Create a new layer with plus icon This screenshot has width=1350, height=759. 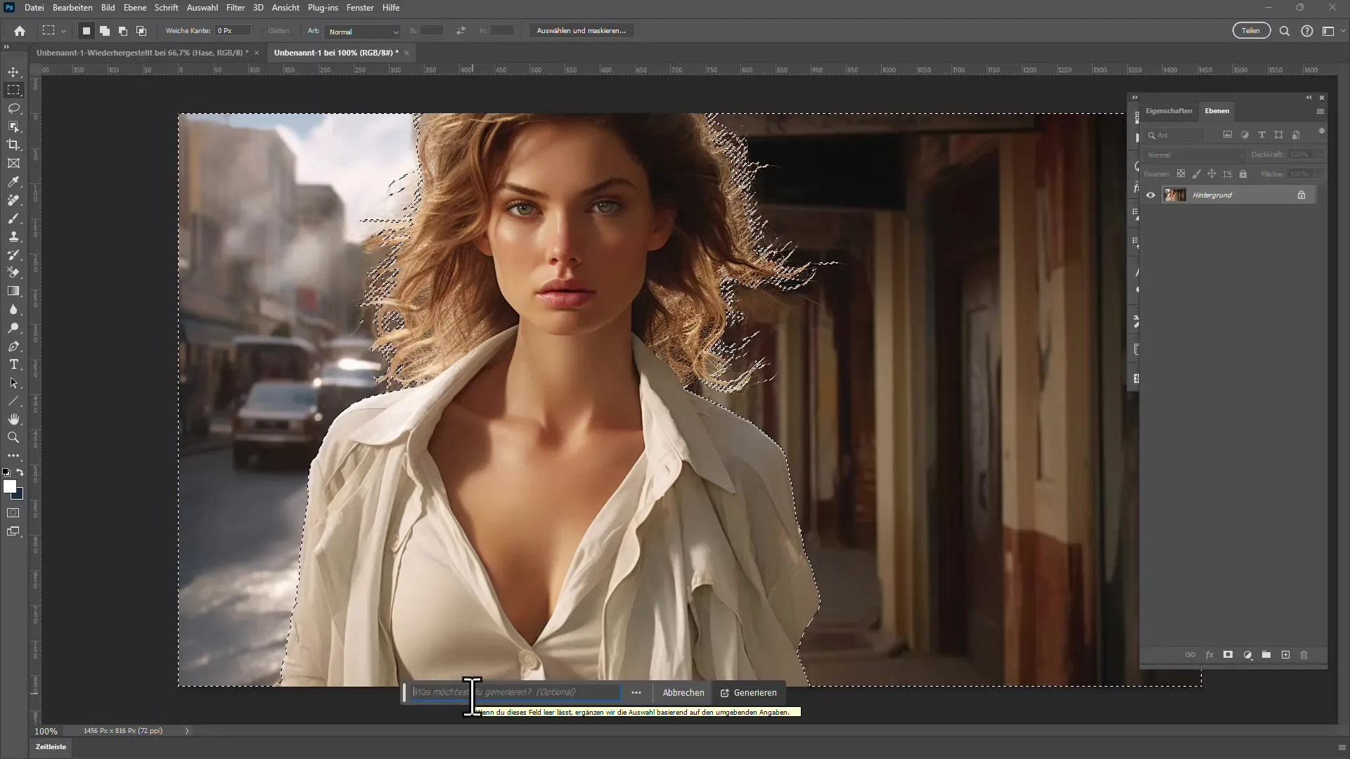tap(1285, 654)
